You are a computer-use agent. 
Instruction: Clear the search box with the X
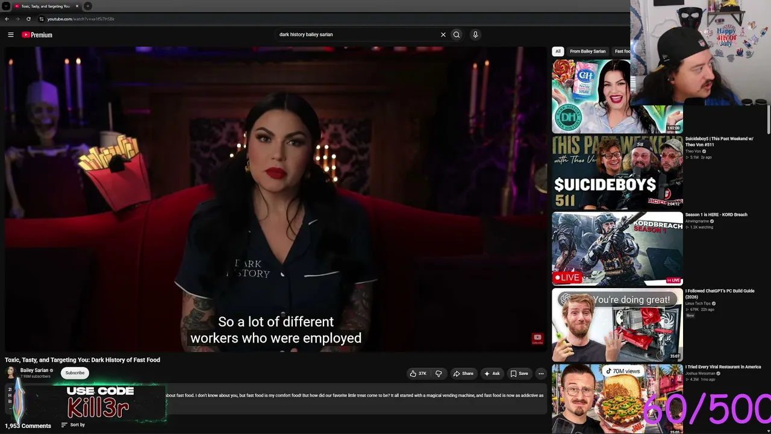point(443,34)
